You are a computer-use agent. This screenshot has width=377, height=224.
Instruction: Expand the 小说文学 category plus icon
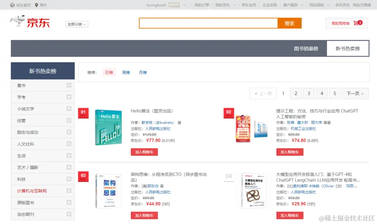coord(69,109)
